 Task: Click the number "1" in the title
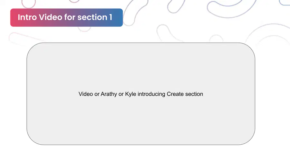pyautogui.click(x=111, y=17)
